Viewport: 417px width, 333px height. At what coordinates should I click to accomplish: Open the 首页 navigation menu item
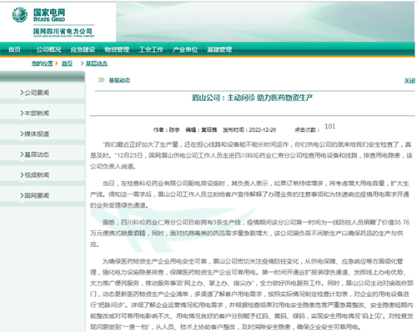pyautogui.click(x=14, y=49)
